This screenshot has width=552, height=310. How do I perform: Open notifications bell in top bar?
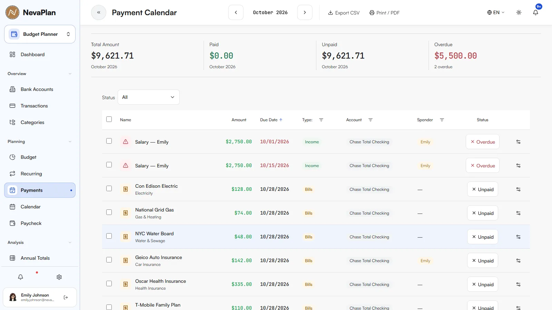tap(535, 12)
